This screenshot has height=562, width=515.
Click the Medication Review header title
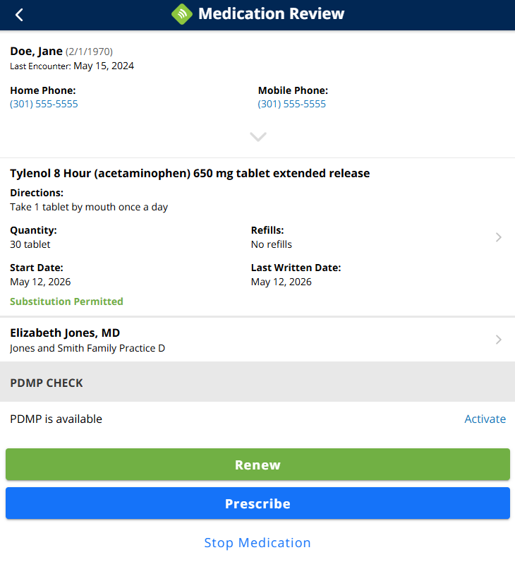tap(271, 14)
